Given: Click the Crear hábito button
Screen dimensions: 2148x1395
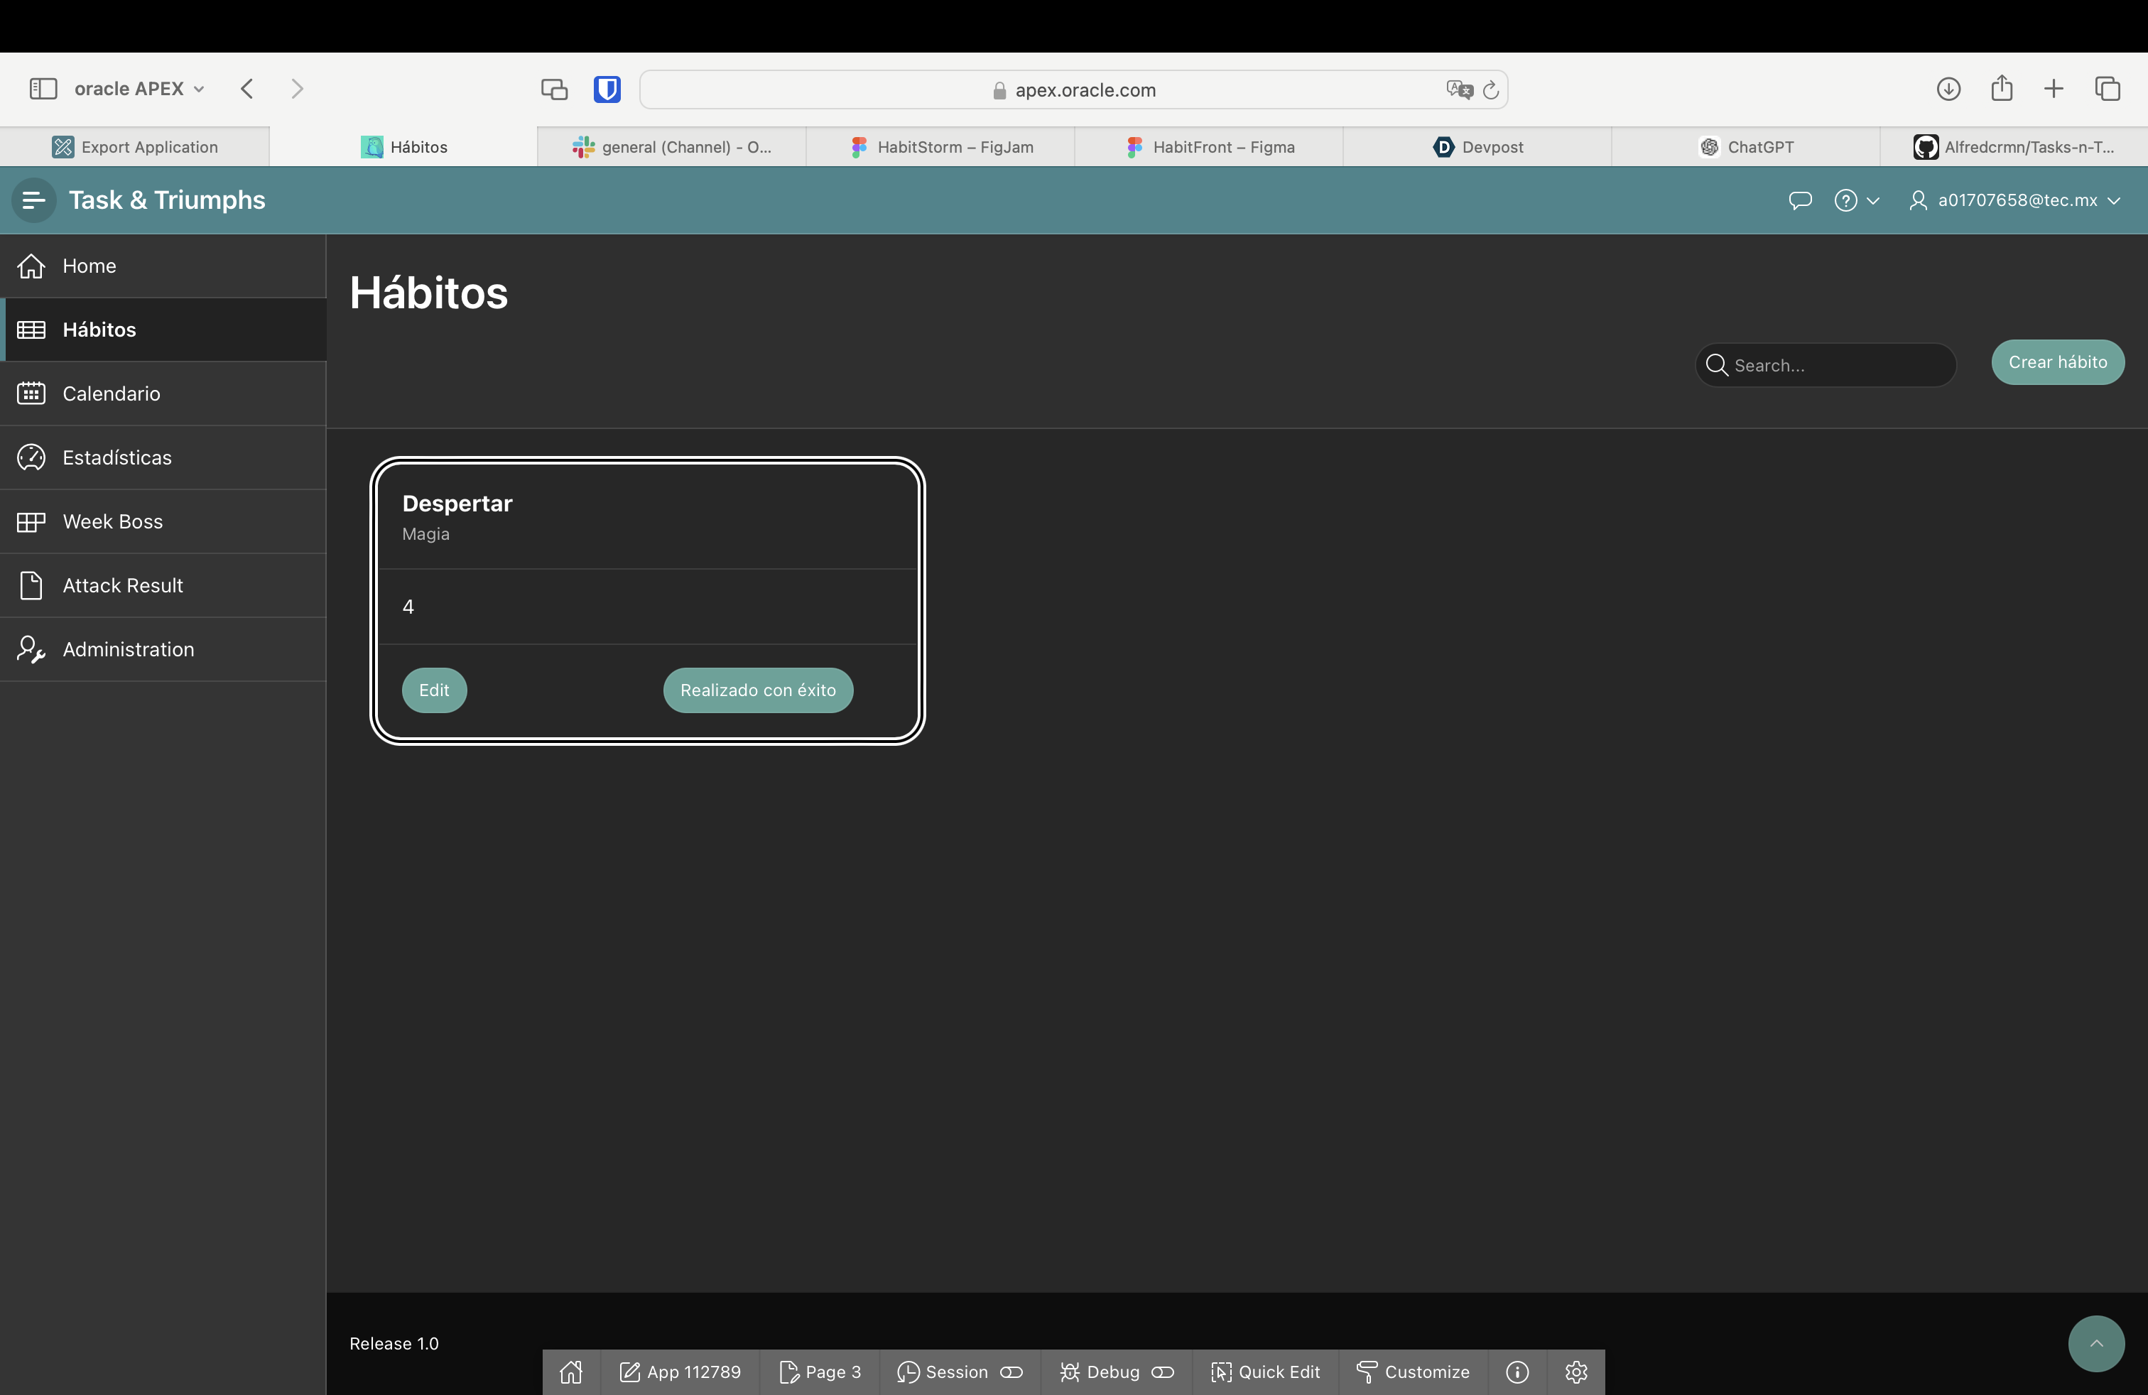Looking at the screenshot, I should coord(2057,362).
